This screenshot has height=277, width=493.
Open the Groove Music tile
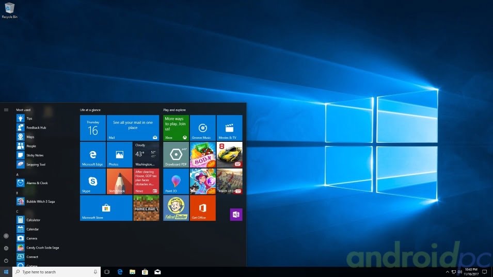click(202, 128)
